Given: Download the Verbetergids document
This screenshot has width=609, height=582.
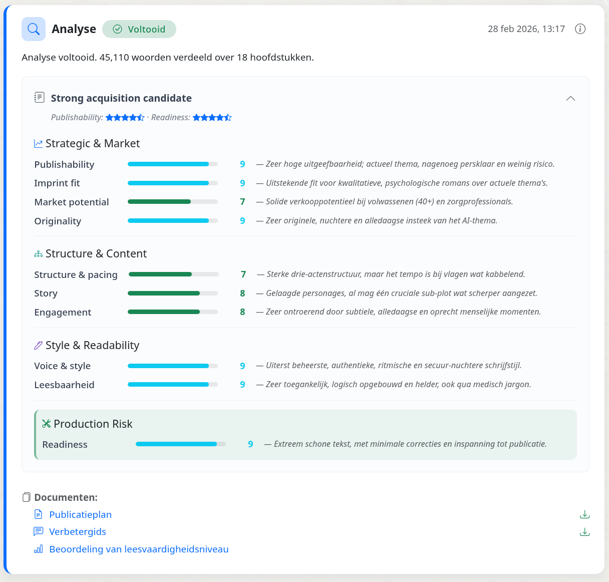Looking at the screenshot, I should tap(584, 532).
